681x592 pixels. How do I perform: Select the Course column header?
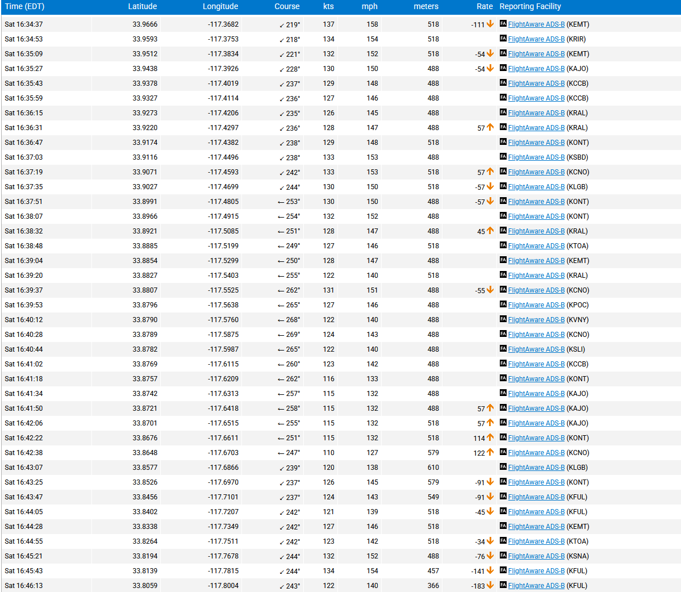[x=287, y=6]
